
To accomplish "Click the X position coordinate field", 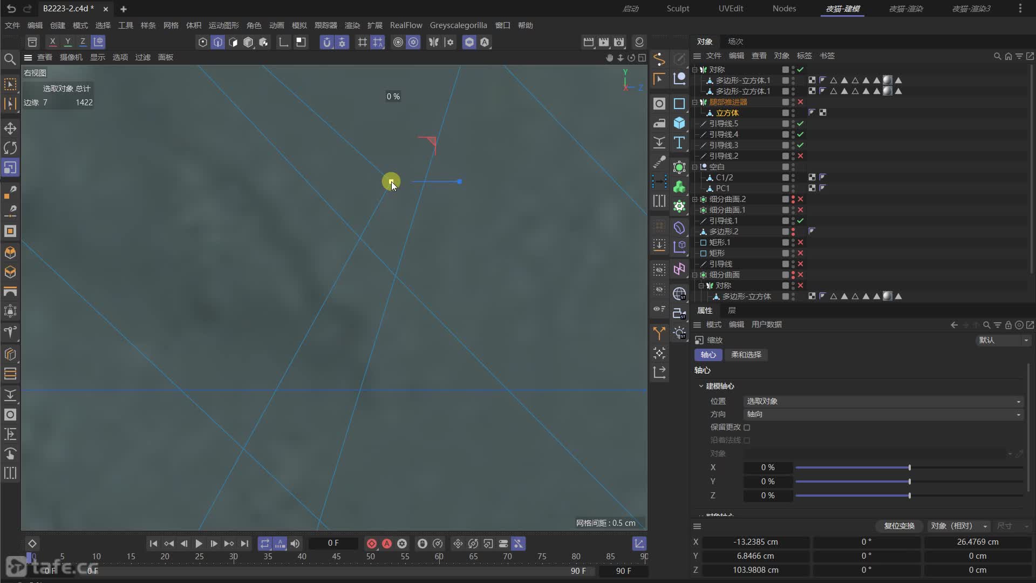I will coord(755,542).
